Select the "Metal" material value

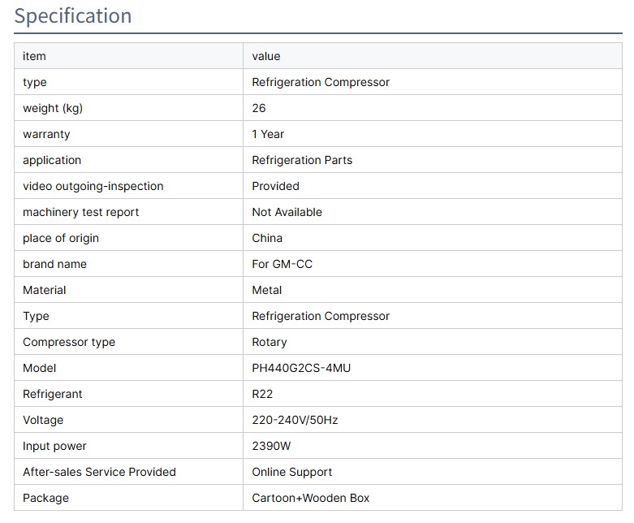[267, 290]
